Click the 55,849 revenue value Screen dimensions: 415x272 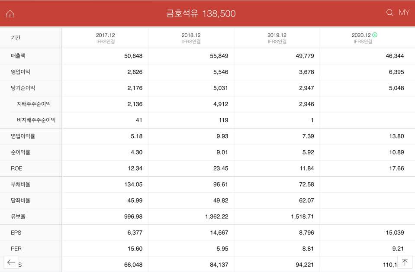(219, 56)
